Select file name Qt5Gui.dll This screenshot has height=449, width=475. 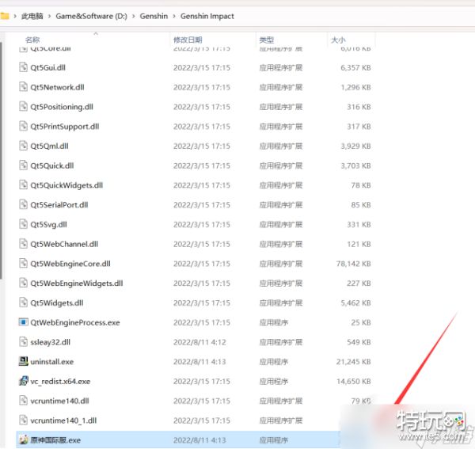point(47,67)
